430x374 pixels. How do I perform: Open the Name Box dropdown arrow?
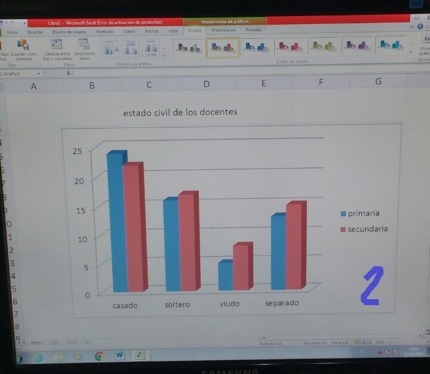pyautogui.click(x=39, y=74)
